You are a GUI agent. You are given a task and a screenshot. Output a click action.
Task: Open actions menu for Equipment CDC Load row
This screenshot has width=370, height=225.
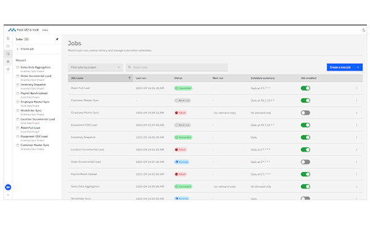click(x=356, y=125)
